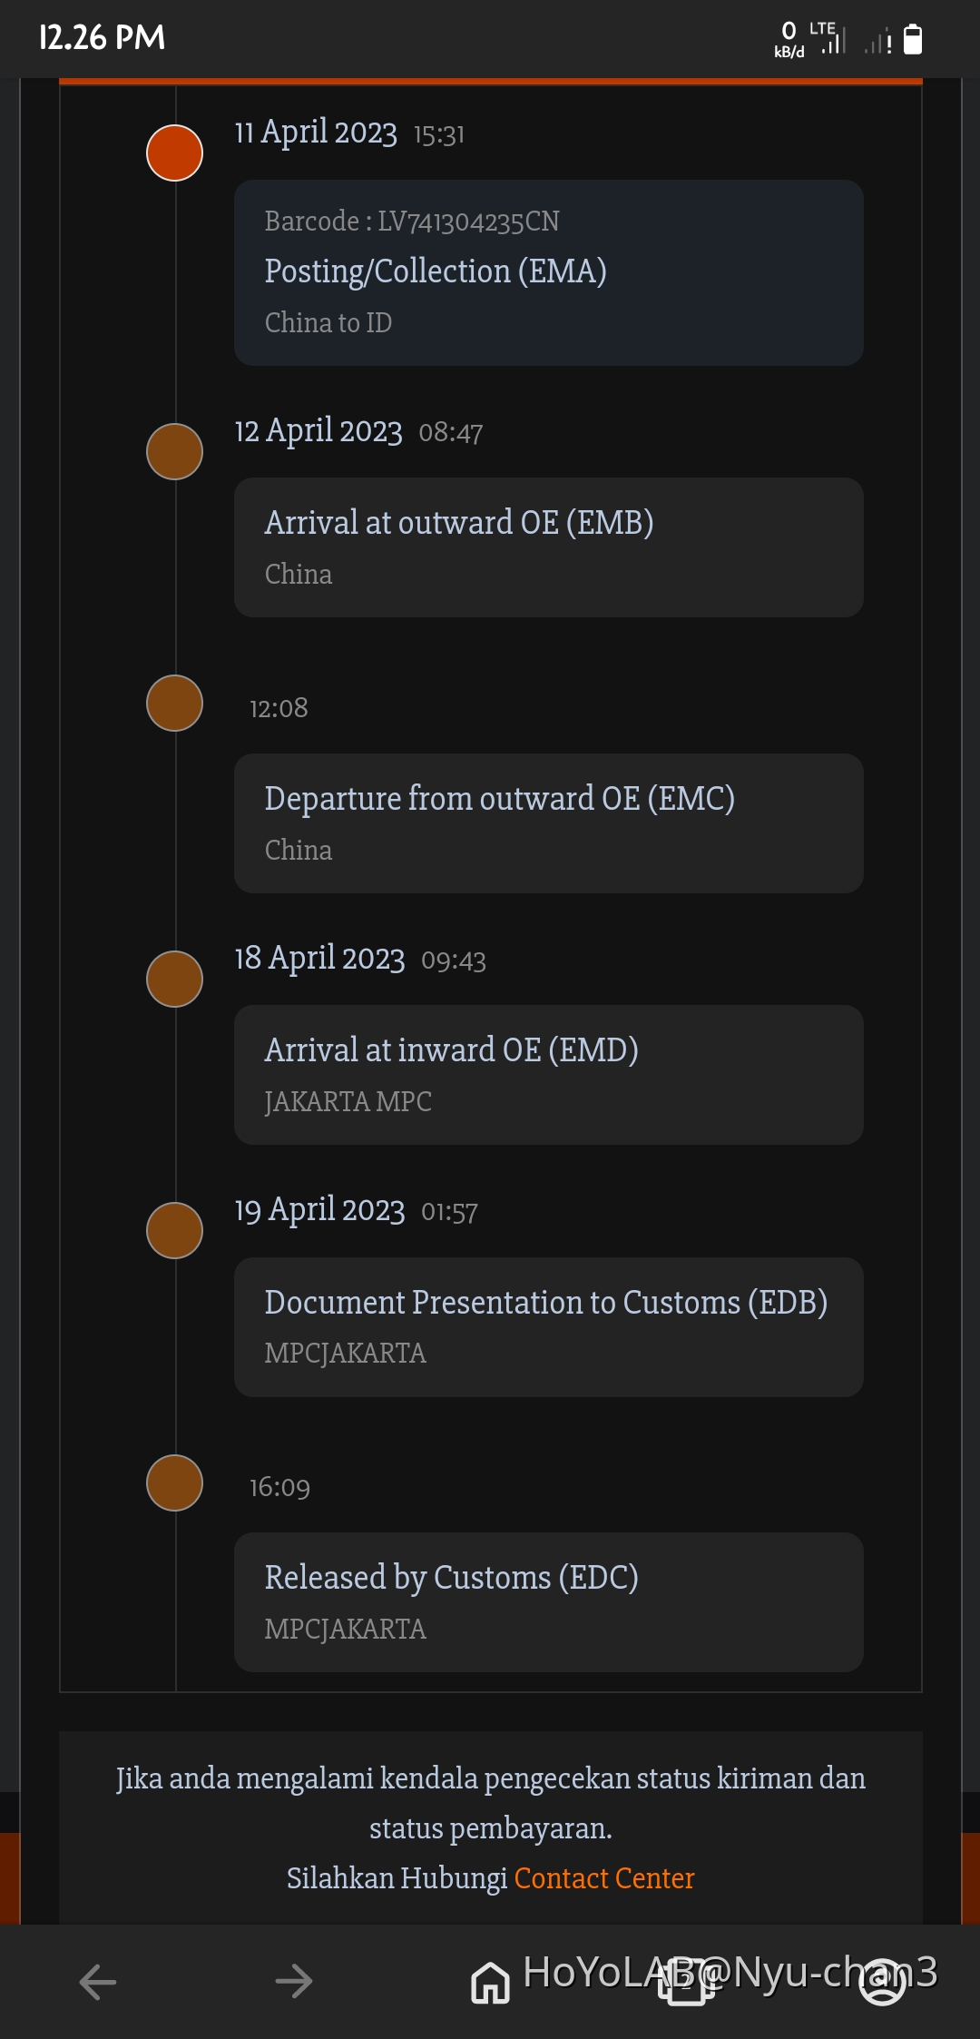Open the profile icon in bottom bar
The height and width of the screenshot is (2039, 980).
882,1981
